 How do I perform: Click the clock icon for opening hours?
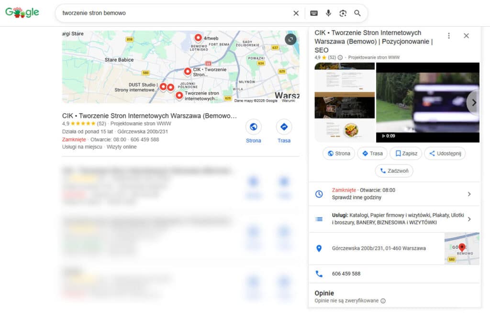point(319,194)
